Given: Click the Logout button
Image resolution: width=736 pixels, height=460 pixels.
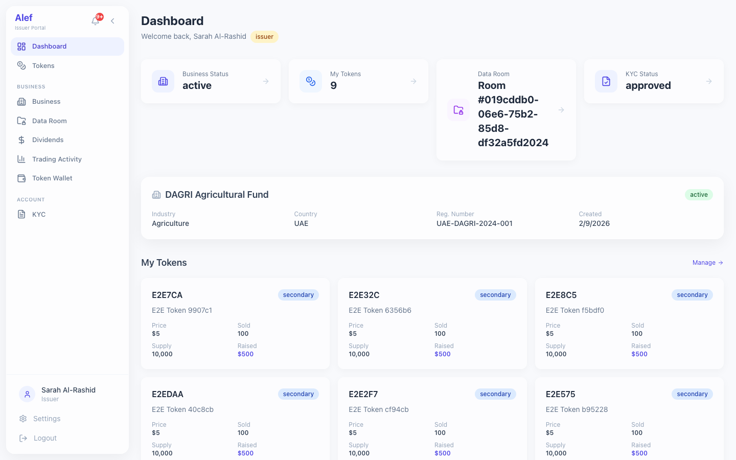Looking at the screenshot, I should coord(44,438).
